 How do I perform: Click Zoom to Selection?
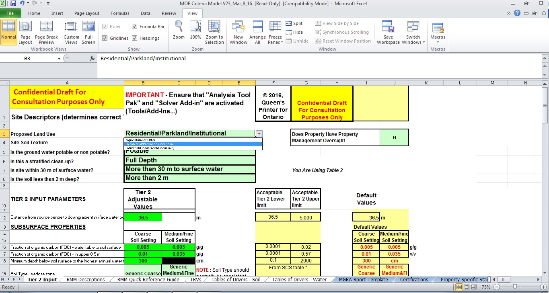[214, 32]
